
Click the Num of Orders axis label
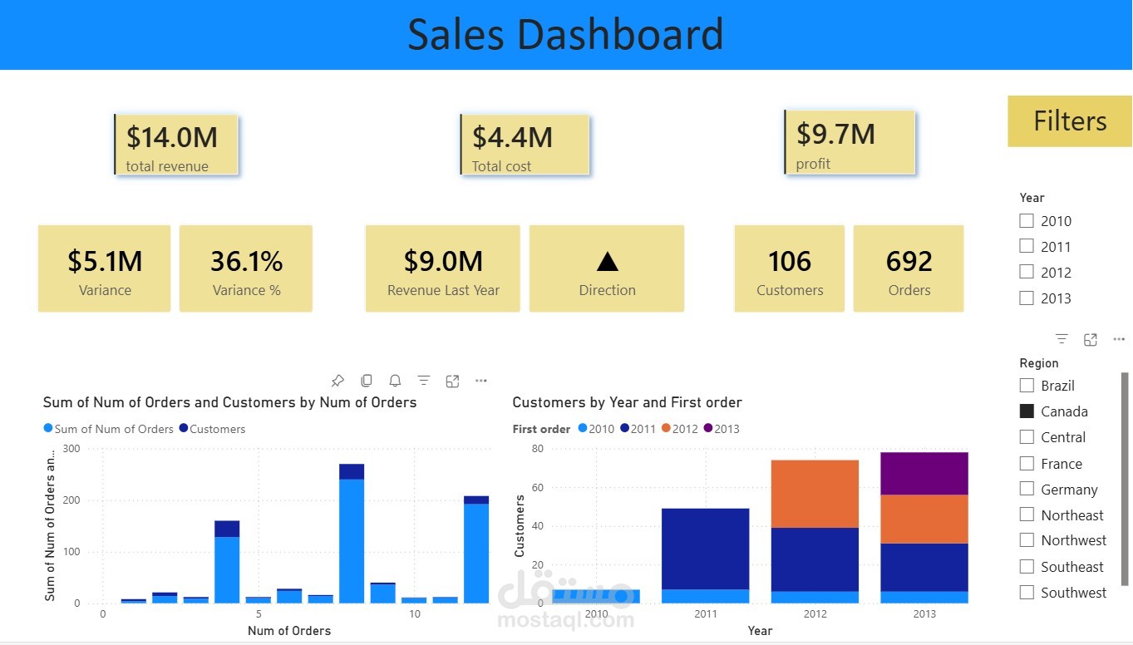click(x=289, y=631)
